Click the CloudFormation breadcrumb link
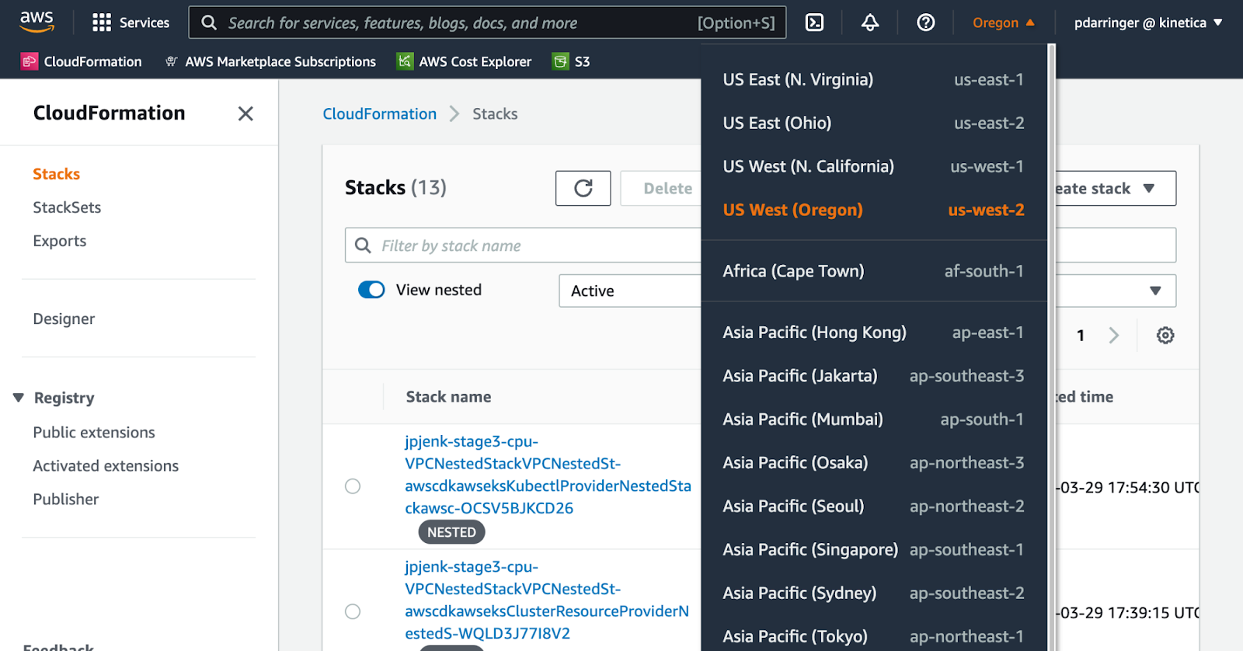Screen dimensions: 1243x651 pos(380,113)
